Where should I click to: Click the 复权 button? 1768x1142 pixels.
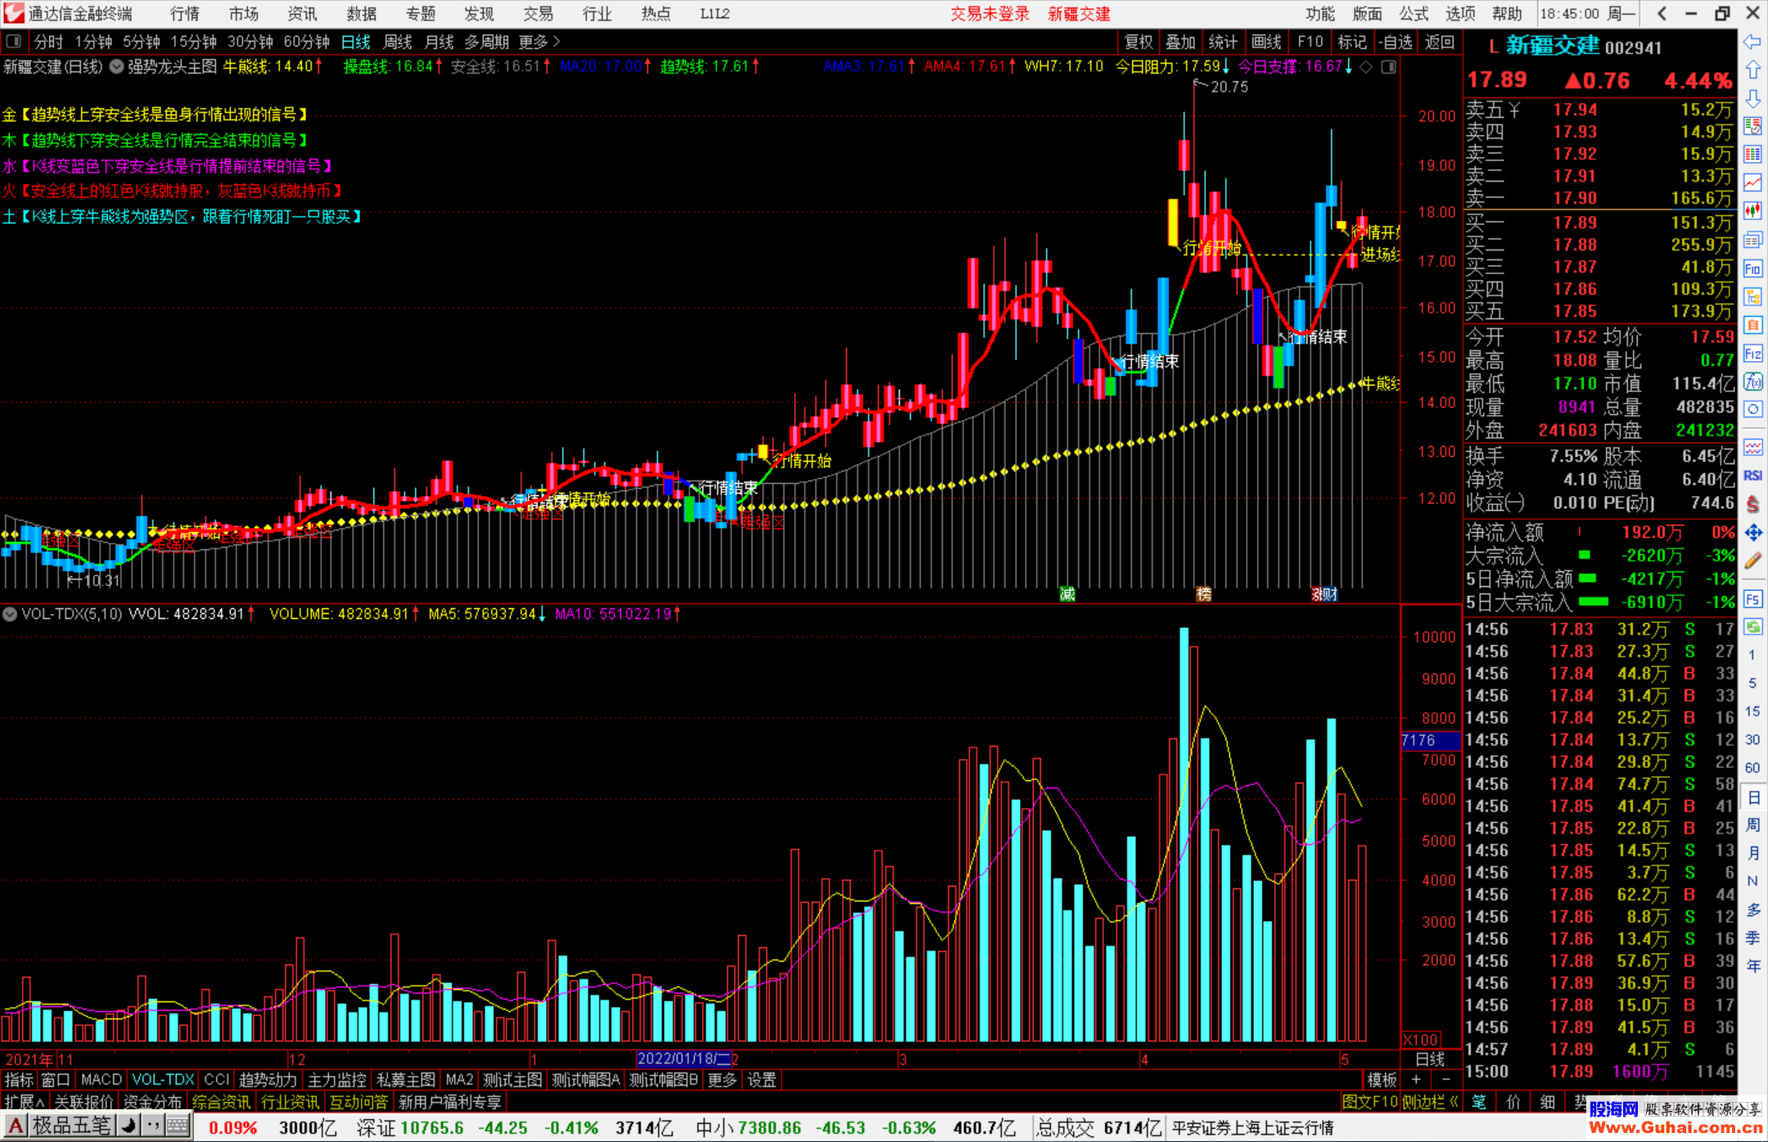pos(1139,42)
